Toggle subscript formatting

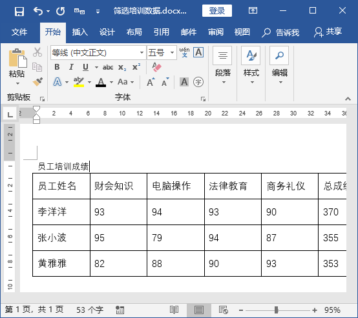[x=122, y=68]
